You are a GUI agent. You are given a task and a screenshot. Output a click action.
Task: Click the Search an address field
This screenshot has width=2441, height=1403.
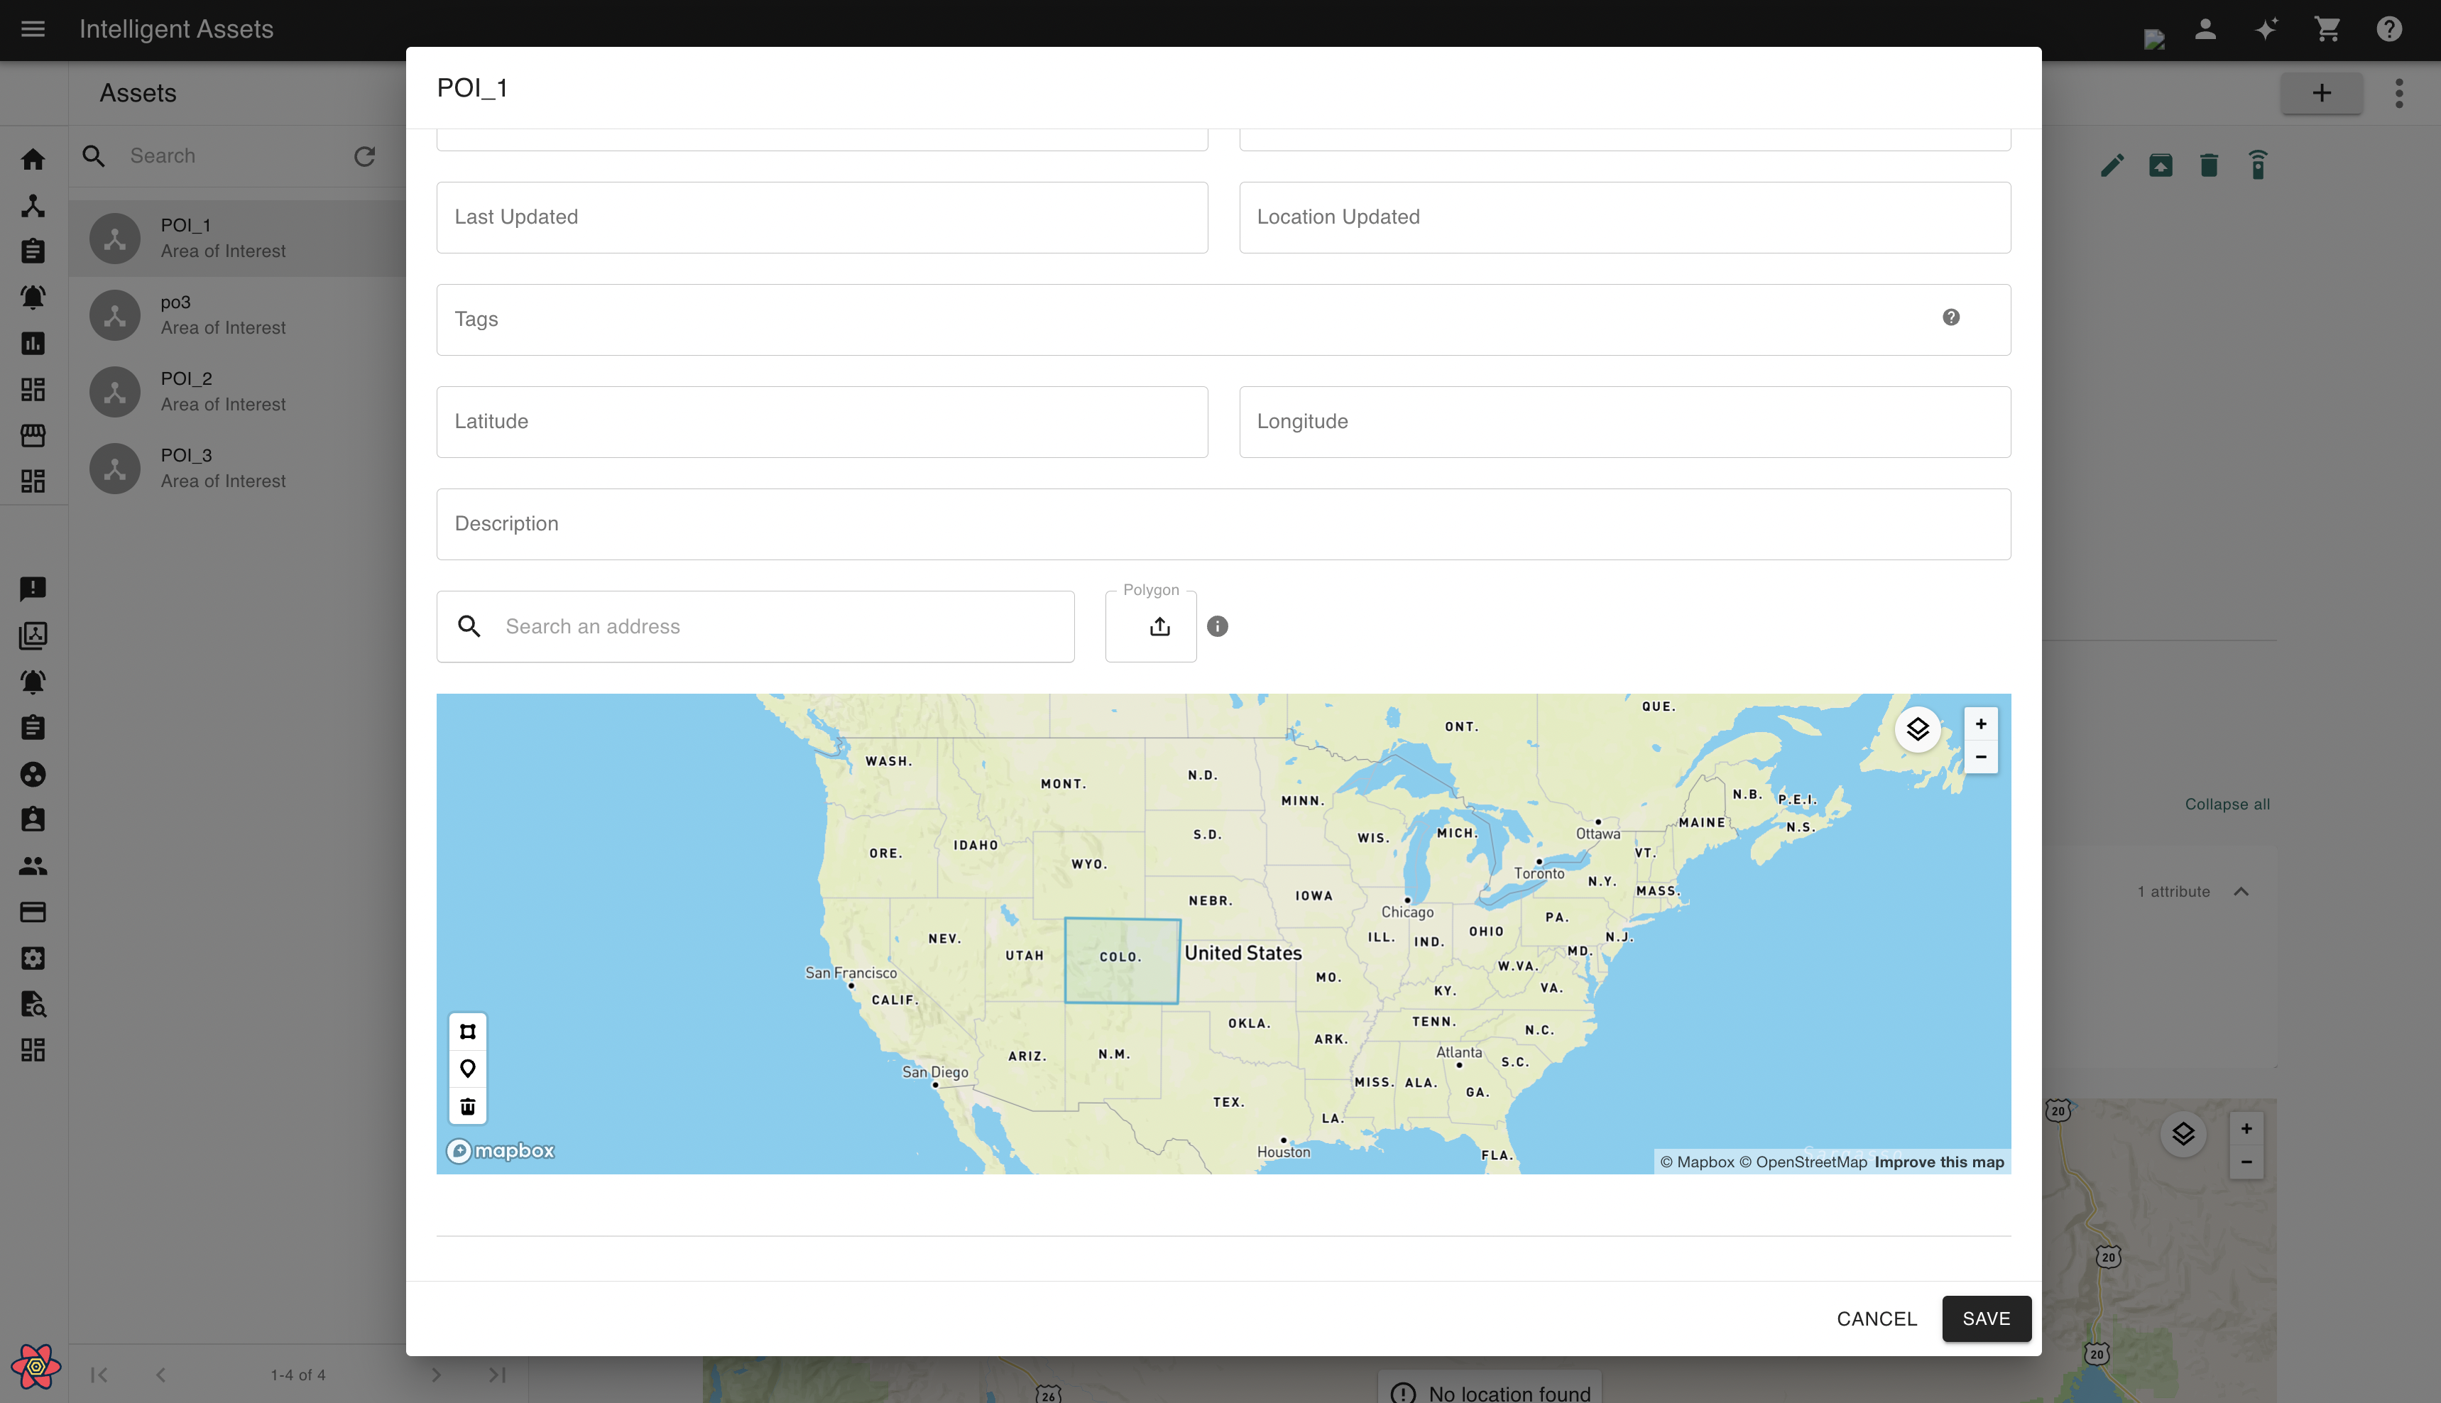(x=780, y=628)
